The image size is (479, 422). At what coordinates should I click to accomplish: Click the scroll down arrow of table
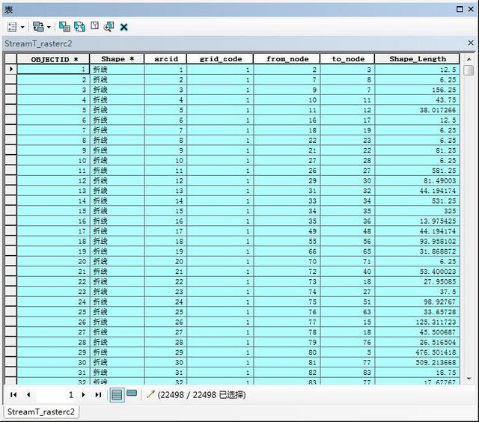[x=469, y=379]
